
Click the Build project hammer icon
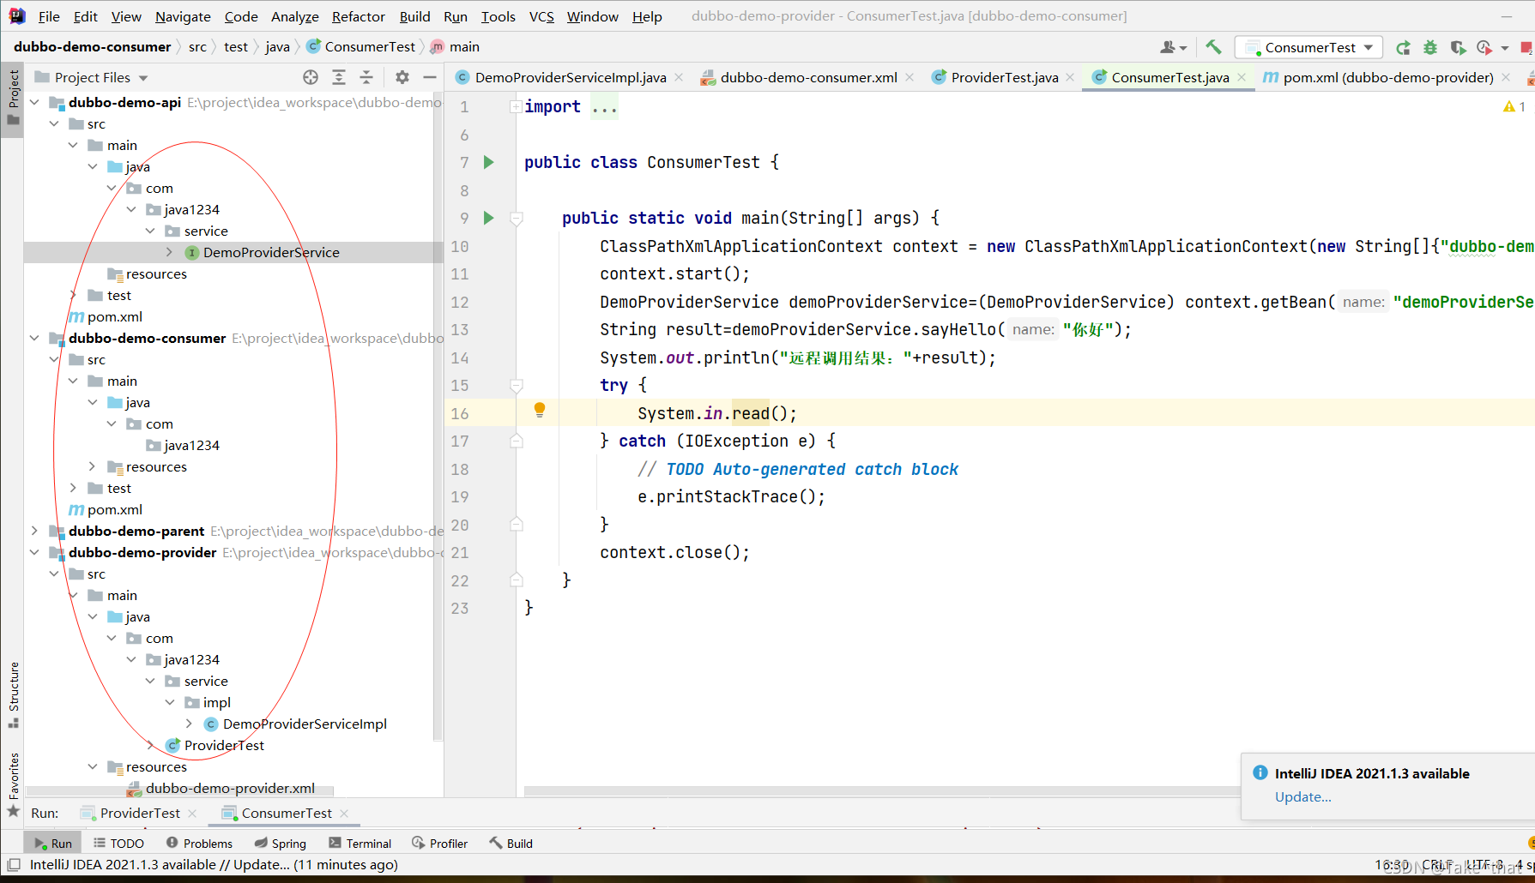coord(1213,47)
